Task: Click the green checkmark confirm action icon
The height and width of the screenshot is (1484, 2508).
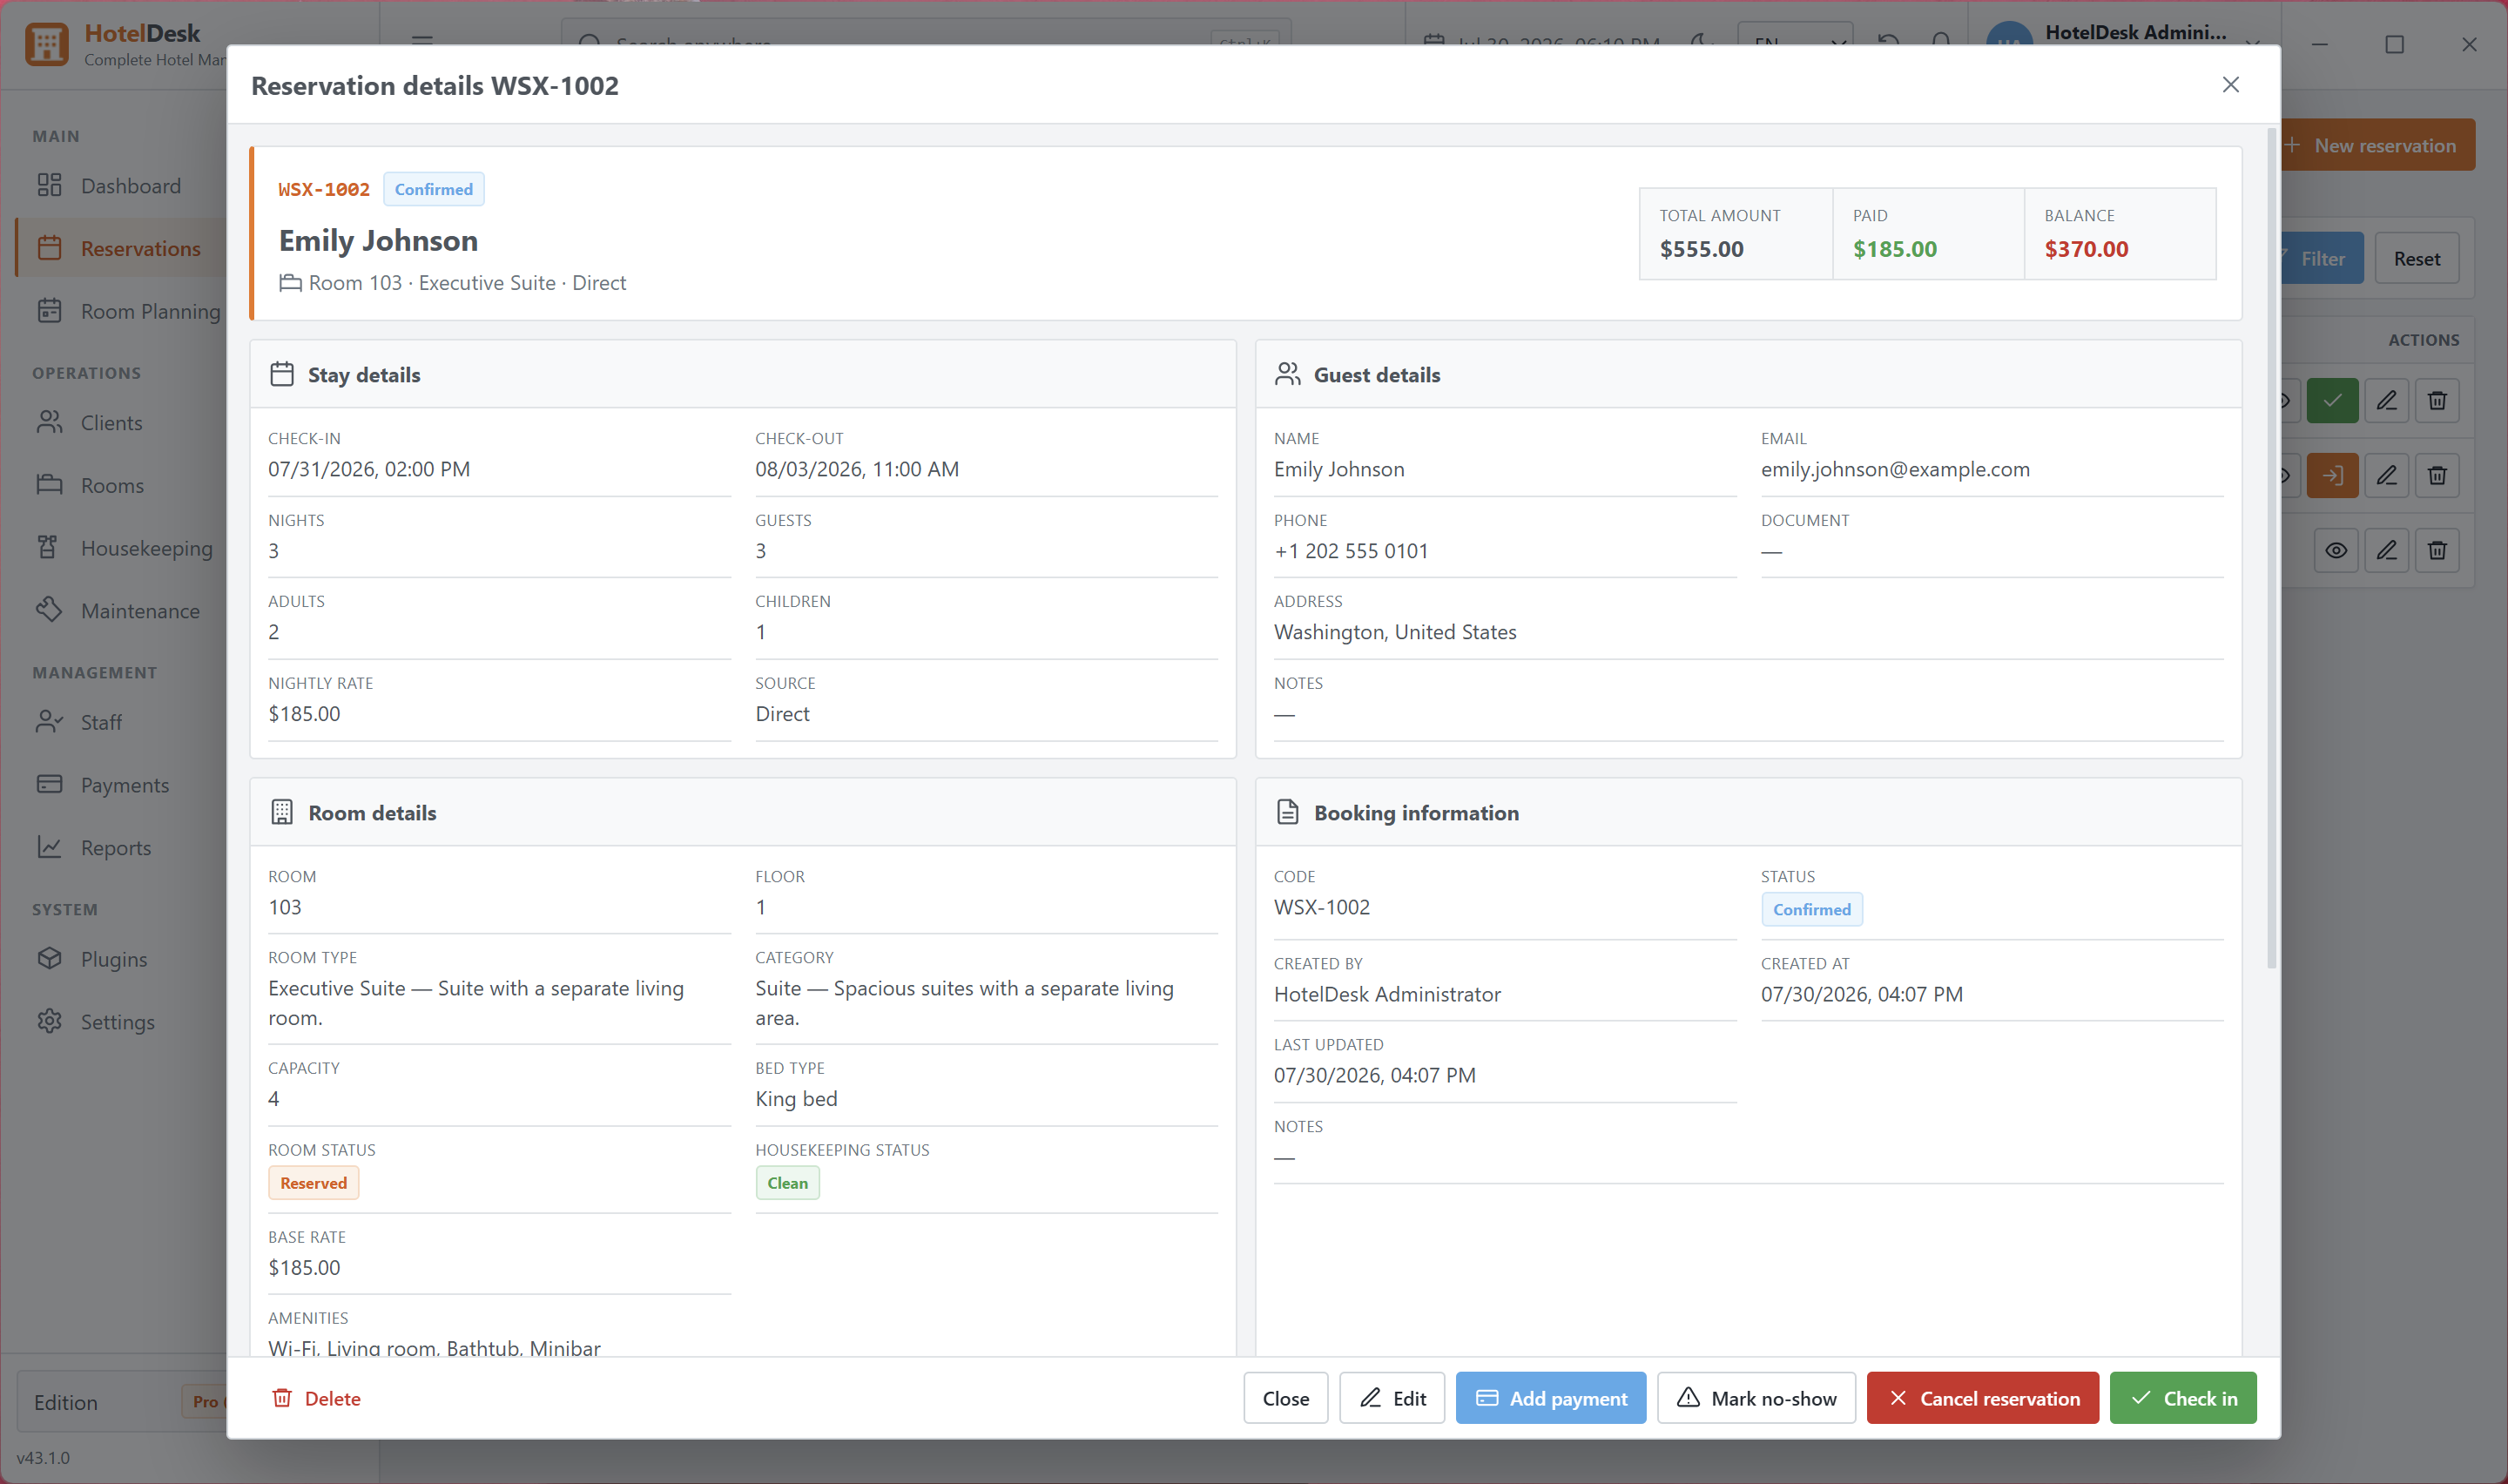Action: [x=2332, y=401]
